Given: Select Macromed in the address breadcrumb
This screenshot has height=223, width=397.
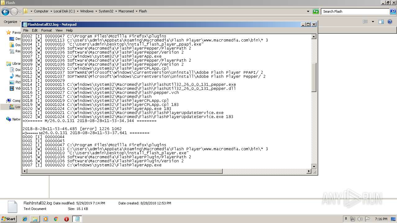Looking at the screenshot, I should (x=126, y=11).
